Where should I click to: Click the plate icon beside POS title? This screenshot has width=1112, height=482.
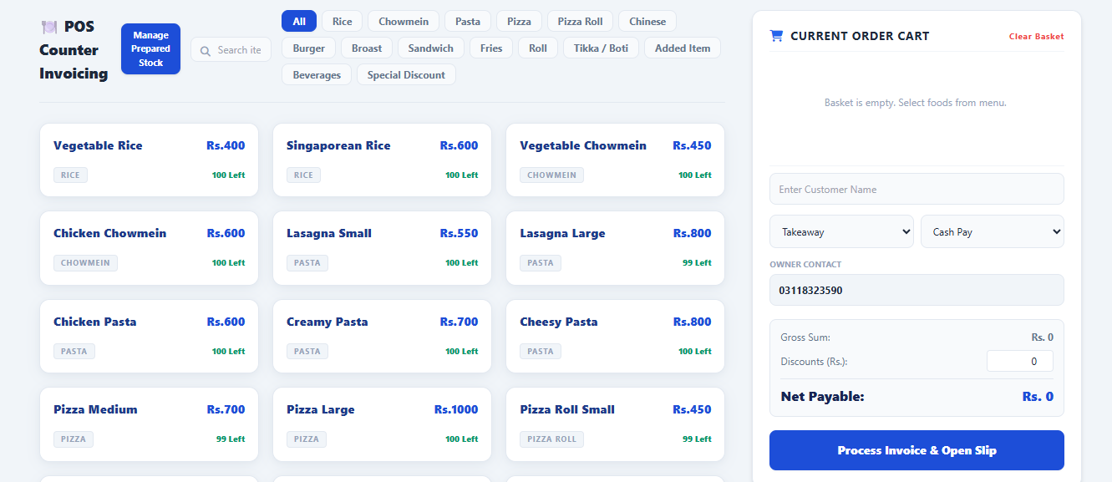[x=49, y=27]
